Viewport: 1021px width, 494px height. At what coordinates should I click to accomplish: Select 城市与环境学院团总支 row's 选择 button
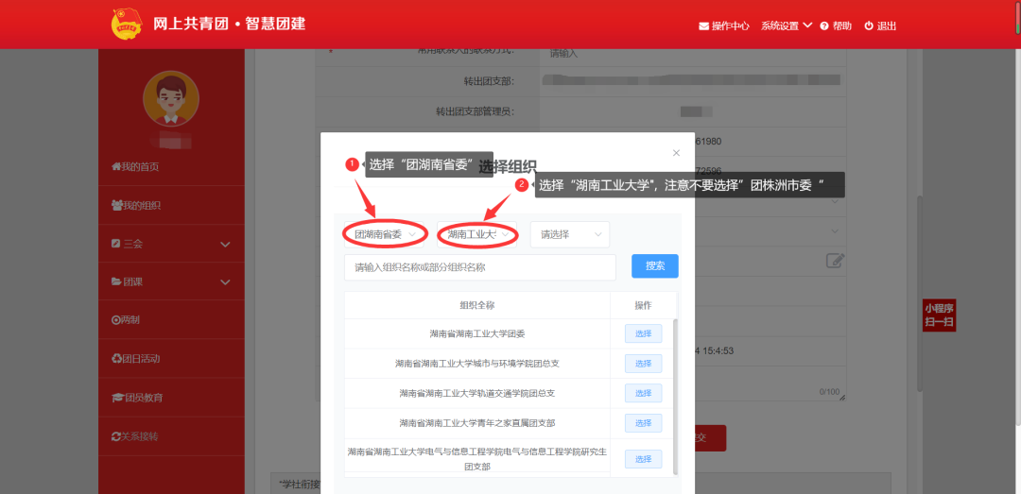point(644,363)
